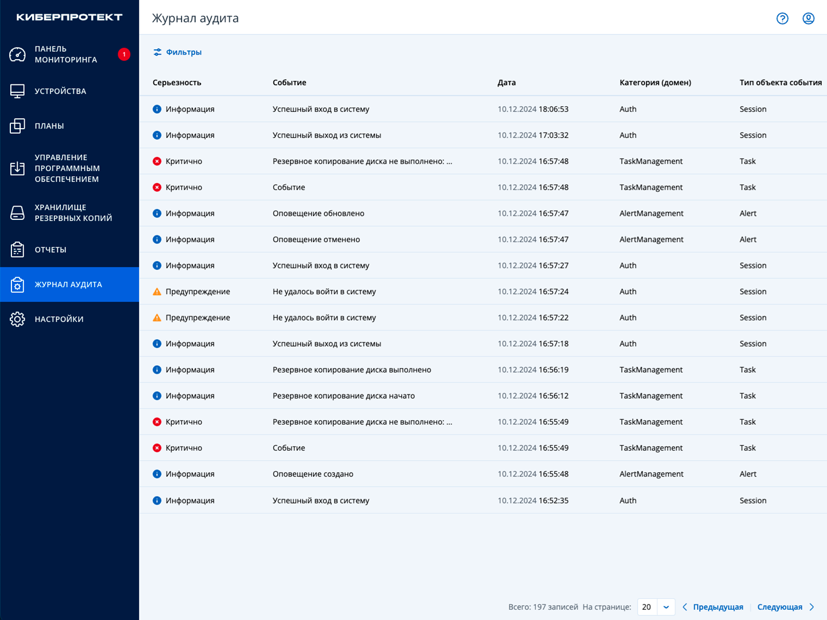Image resolution: width=827 pixels, height=620 pixels.
Task: Sort by the Дата column header
Action: coord(507,83)
